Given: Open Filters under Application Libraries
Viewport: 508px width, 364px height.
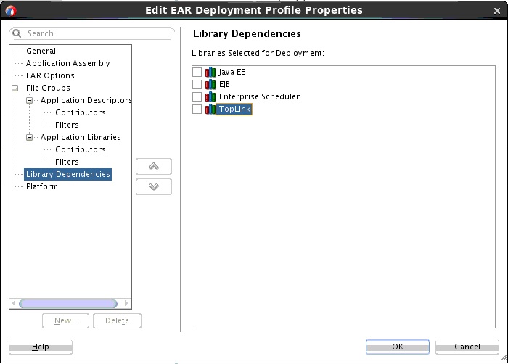Looking at the screenshot, I should [67, 162].
